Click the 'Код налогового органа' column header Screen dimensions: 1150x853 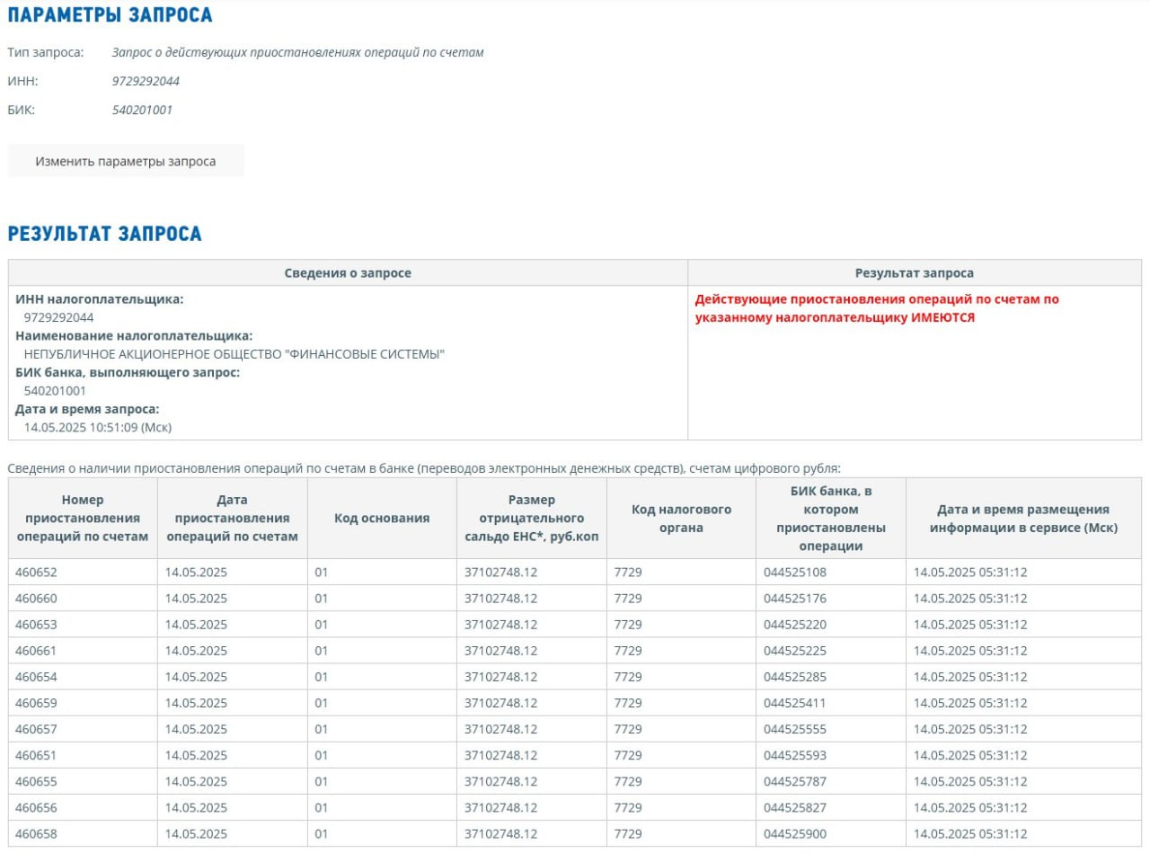tap(682, 518)
